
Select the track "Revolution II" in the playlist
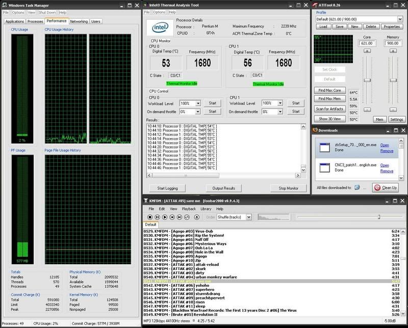point(271,314)
